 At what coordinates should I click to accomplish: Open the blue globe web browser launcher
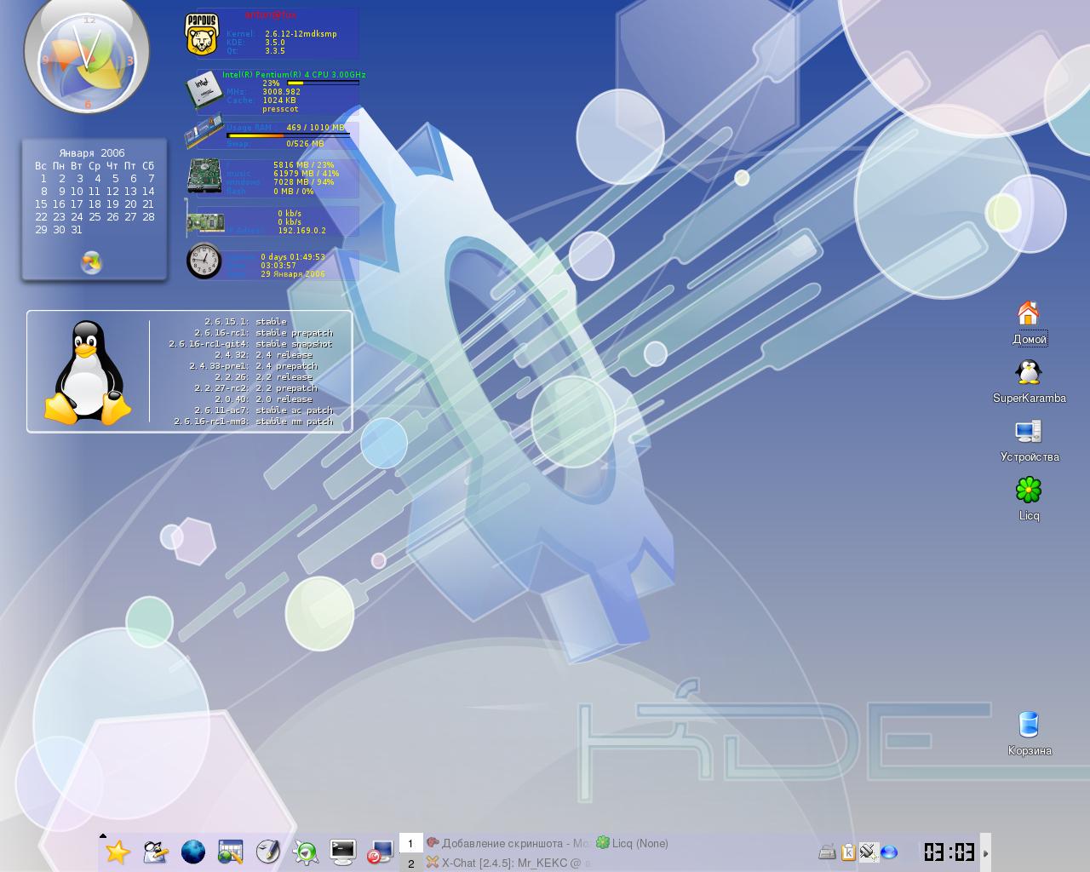pyautogui.click(x=193, y=852)
